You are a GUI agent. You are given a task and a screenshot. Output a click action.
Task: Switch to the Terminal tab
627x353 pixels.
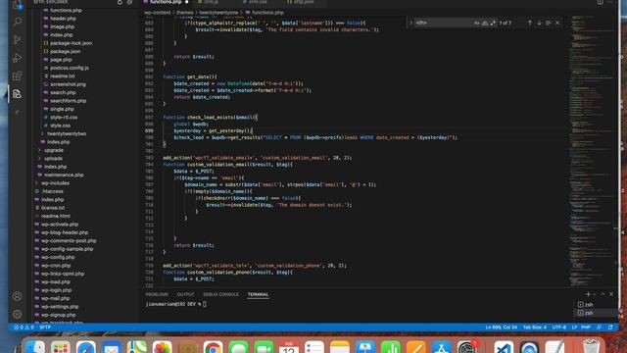[258, 294]
